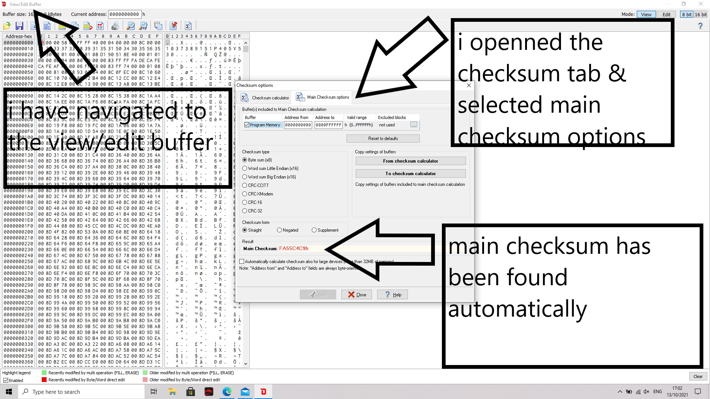The width and height of the screenshot is (710, 399).
Task: Click the Find text magnifier icon
Action: pos(131,26)
